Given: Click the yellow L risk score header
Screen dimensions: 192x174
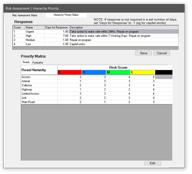Looking at the screenshot, I should pos(143,72).
